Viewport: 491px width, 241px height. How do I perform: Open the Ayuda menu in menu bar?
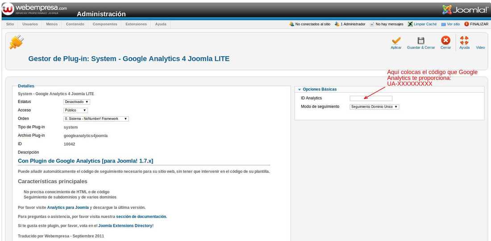(161, 24)
